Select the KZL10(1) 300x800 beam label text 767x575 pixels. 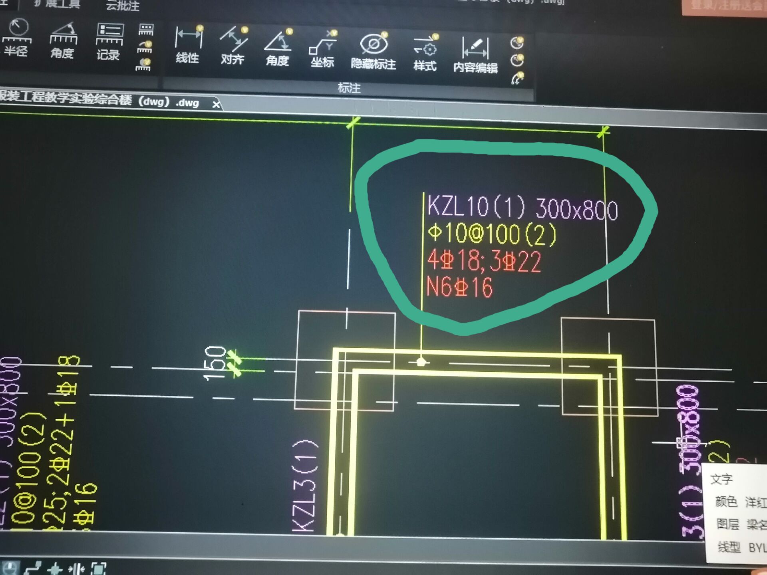[x=523, y=207]
